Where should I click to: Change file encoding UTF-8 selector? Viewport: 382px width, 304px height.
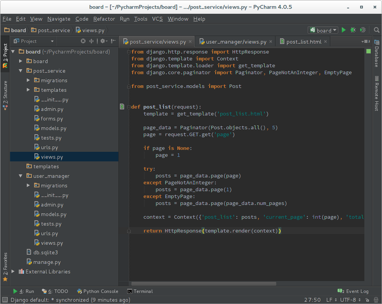(350, 300)
